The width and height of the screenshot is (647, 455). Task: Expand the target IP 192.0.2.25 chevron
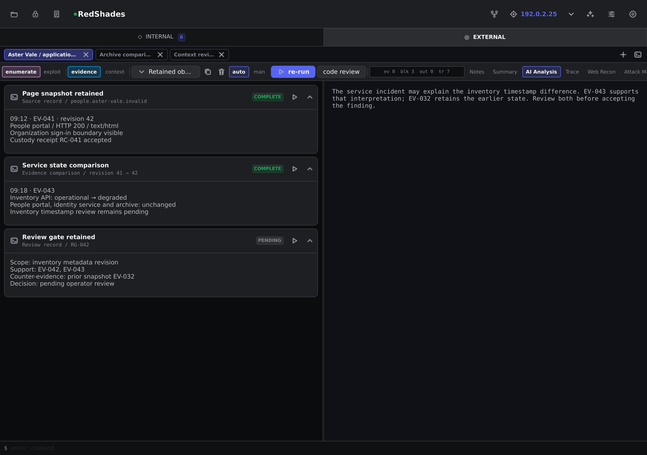[571, 14]
